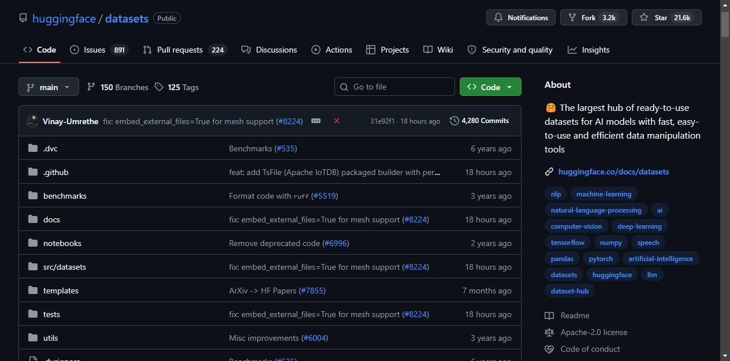This screenshot has height=361, width=730.
Task: Open the huggingface owner link
Action: click(x=64, y=18)
